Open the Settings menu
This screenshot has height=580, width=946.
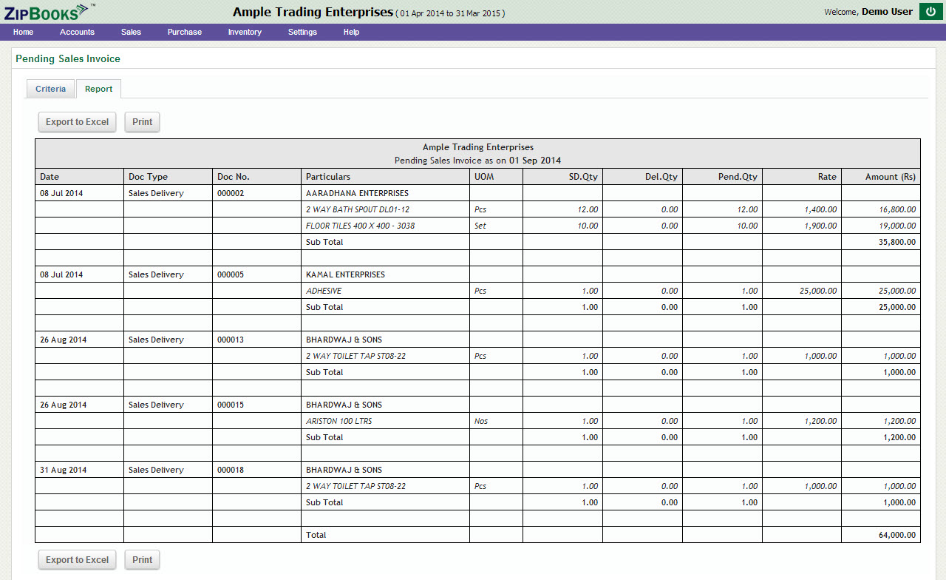302,32
